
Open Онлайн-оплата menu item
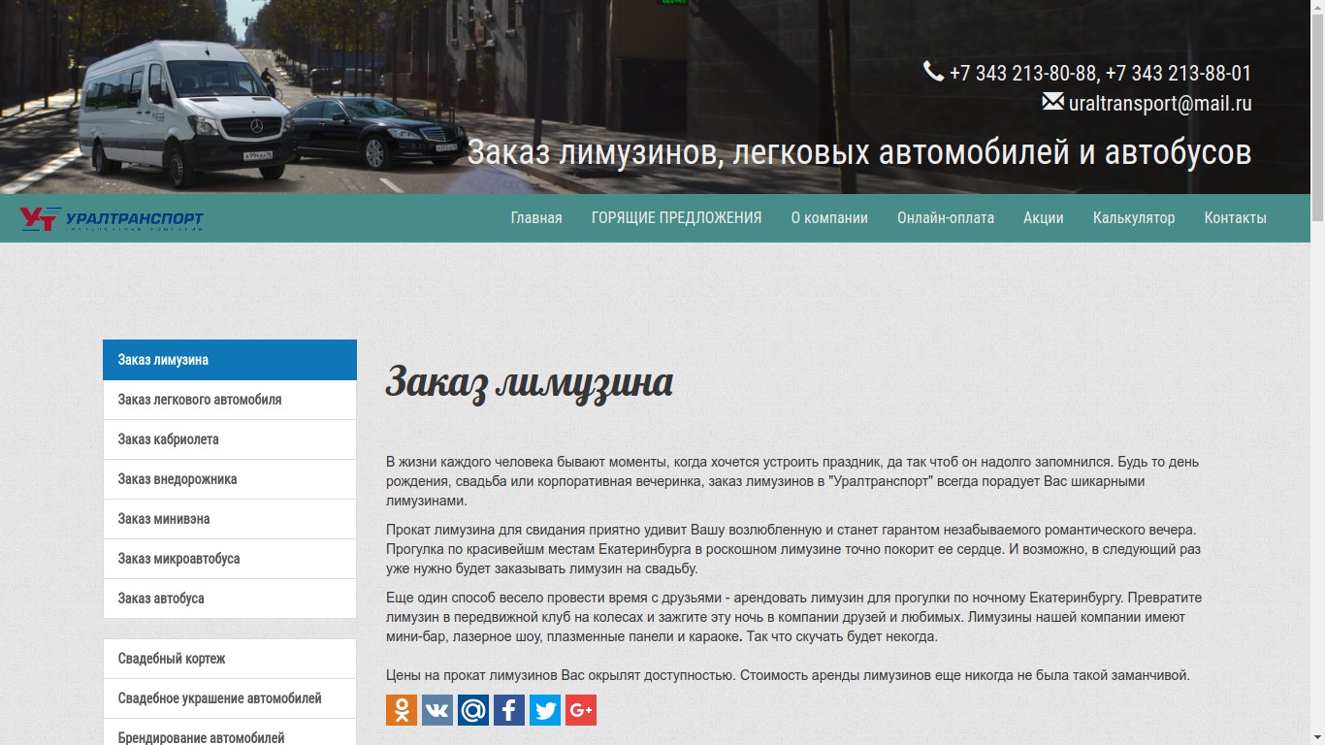pos(946,218)
